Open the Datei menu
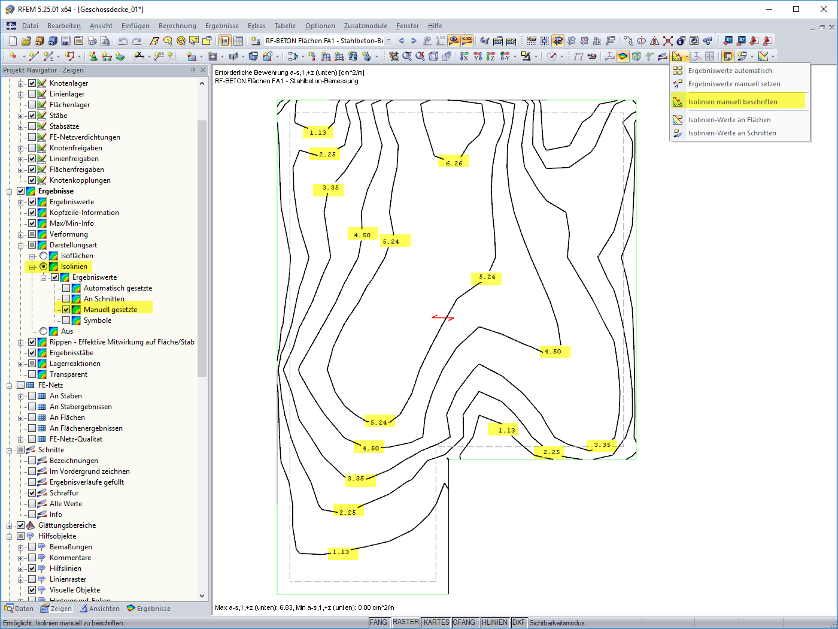 tap(30, 26)
